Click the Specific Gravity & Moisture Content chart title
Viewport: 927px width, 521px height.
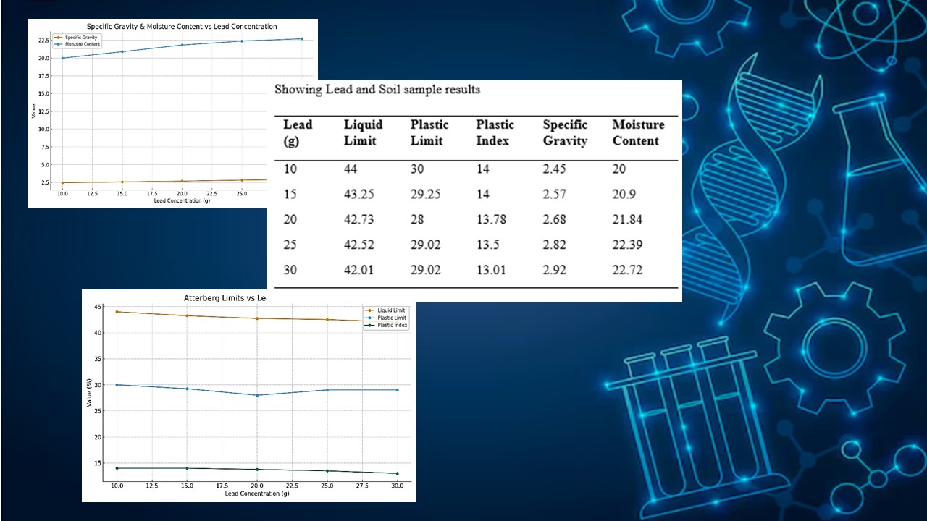pos(182,27)
